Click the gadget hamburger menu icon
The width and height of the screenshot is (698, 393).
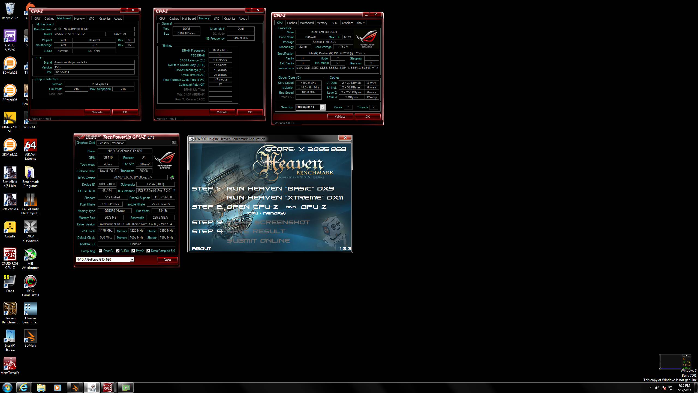click(x=684, y=356)
